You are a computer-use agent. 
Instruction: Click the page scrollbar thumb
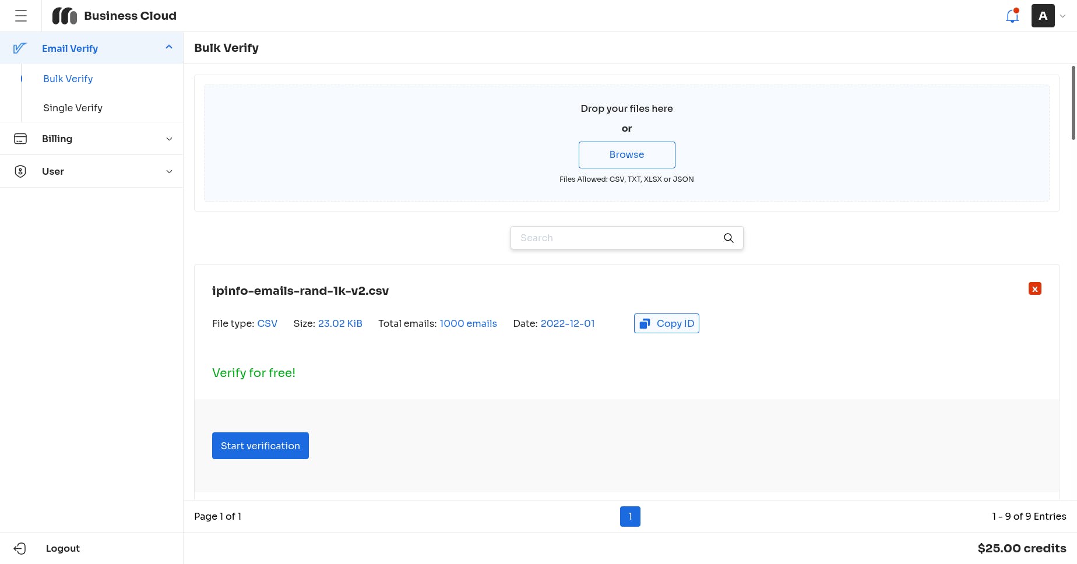(1074, 103)
